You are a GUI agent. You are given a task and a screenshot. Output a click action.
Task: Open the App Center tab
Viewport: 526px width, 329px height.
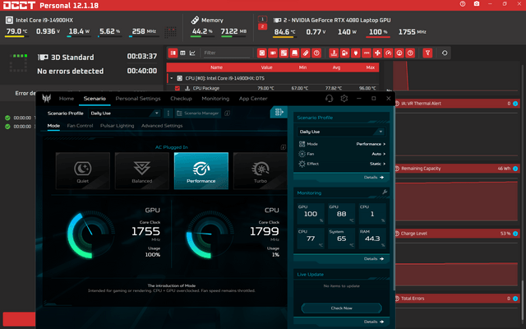coord(253,99)
